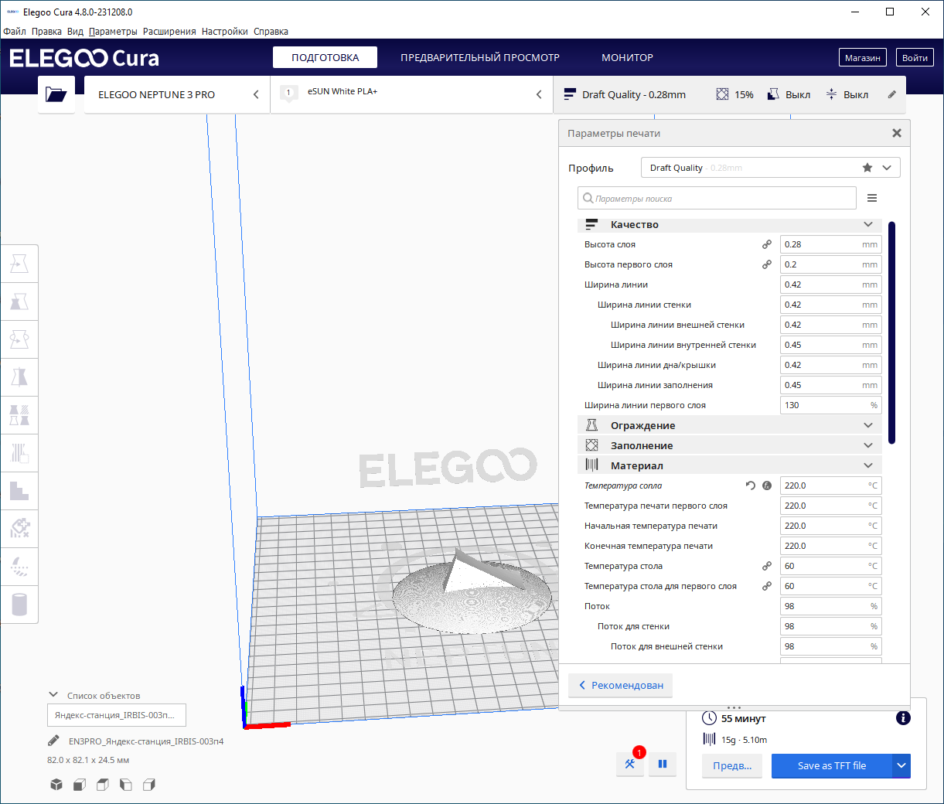Switch to right side view cube
The image size is (944, 804).
(149, 785)
